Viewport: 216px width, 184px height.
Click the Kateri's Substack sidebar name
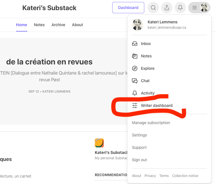click(x=111, y=152)
